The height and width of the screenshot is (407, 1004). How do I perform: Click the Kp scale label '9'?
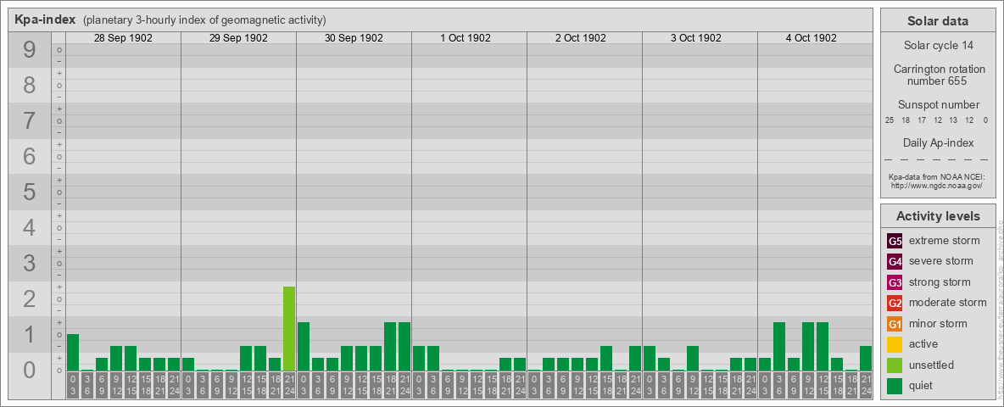click(30, 50)
